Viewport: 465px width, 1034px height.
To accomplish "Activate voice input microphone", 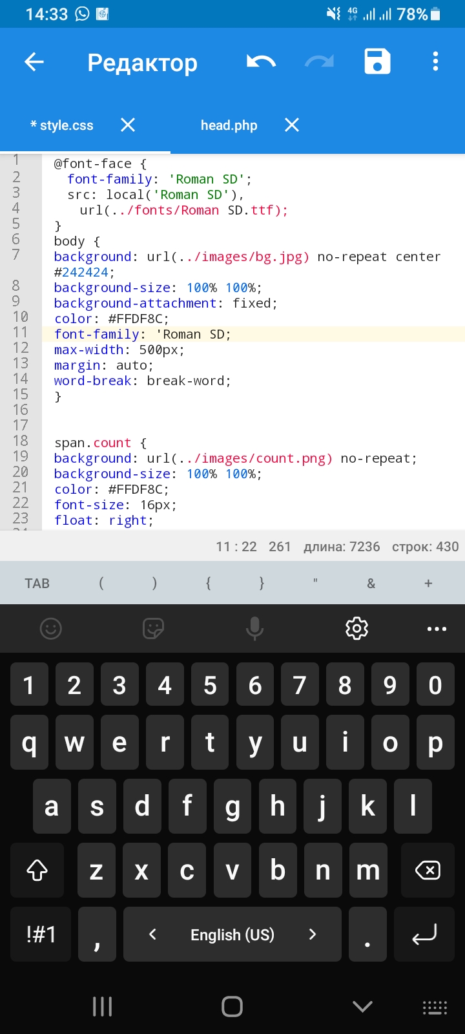I will coord(254,628).
